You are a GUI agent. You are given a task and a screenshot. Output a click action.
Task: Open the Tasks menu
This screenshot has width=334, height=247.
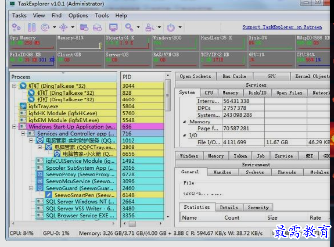tap(19, 15)
